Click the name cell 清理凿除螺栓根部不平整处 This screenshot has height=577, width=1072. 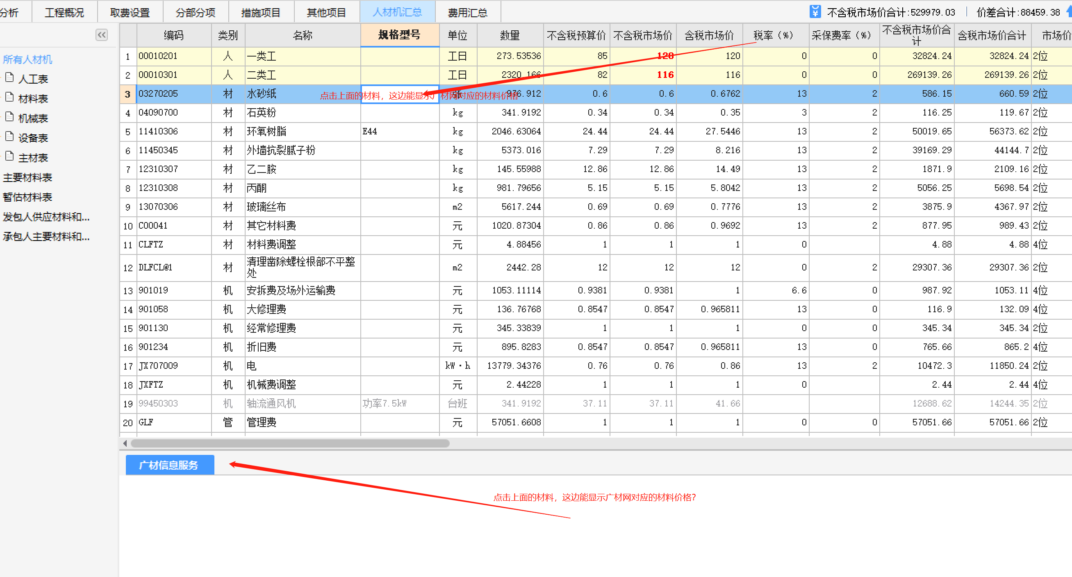pos(303,268)
